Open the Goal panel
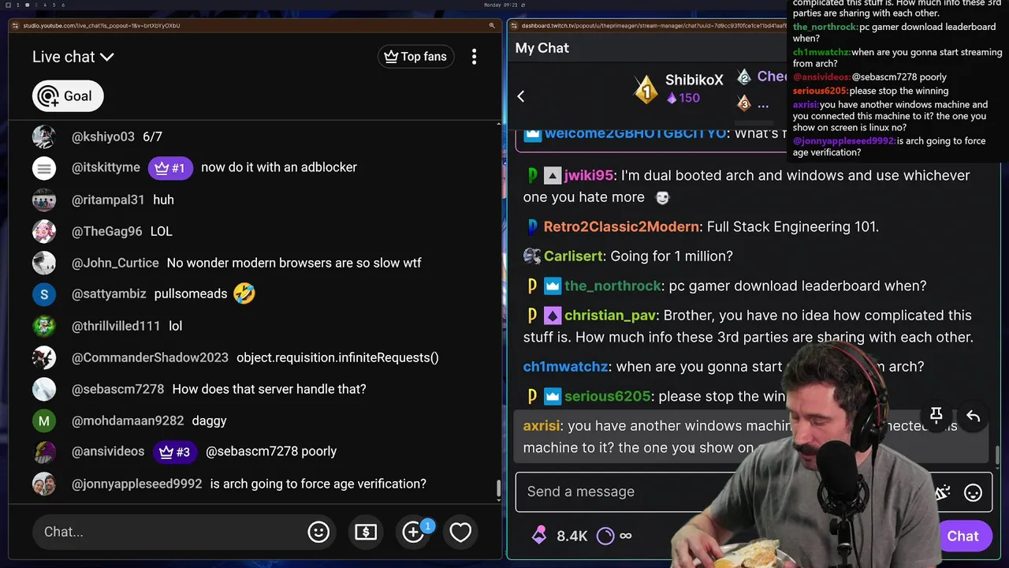 click(x=68, y=96)
